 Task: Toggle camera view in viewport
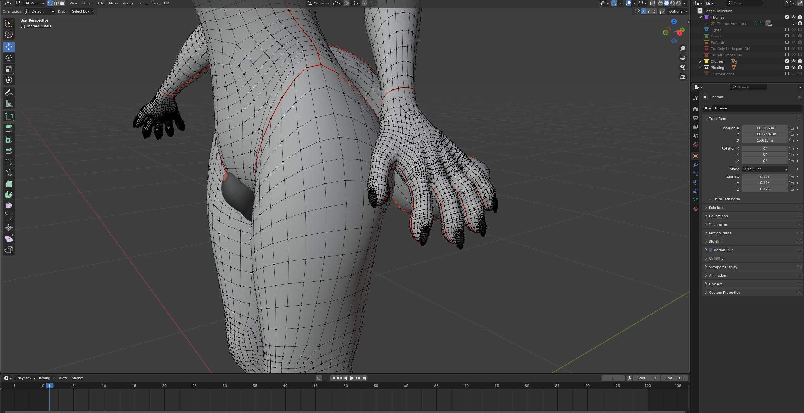683,67
